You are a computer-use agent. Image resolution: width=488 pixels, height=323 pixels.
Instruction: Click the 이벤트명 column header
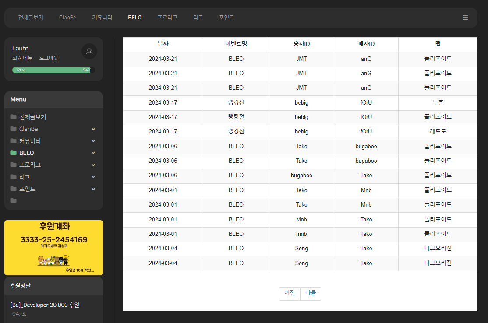(x=236, y=44)
